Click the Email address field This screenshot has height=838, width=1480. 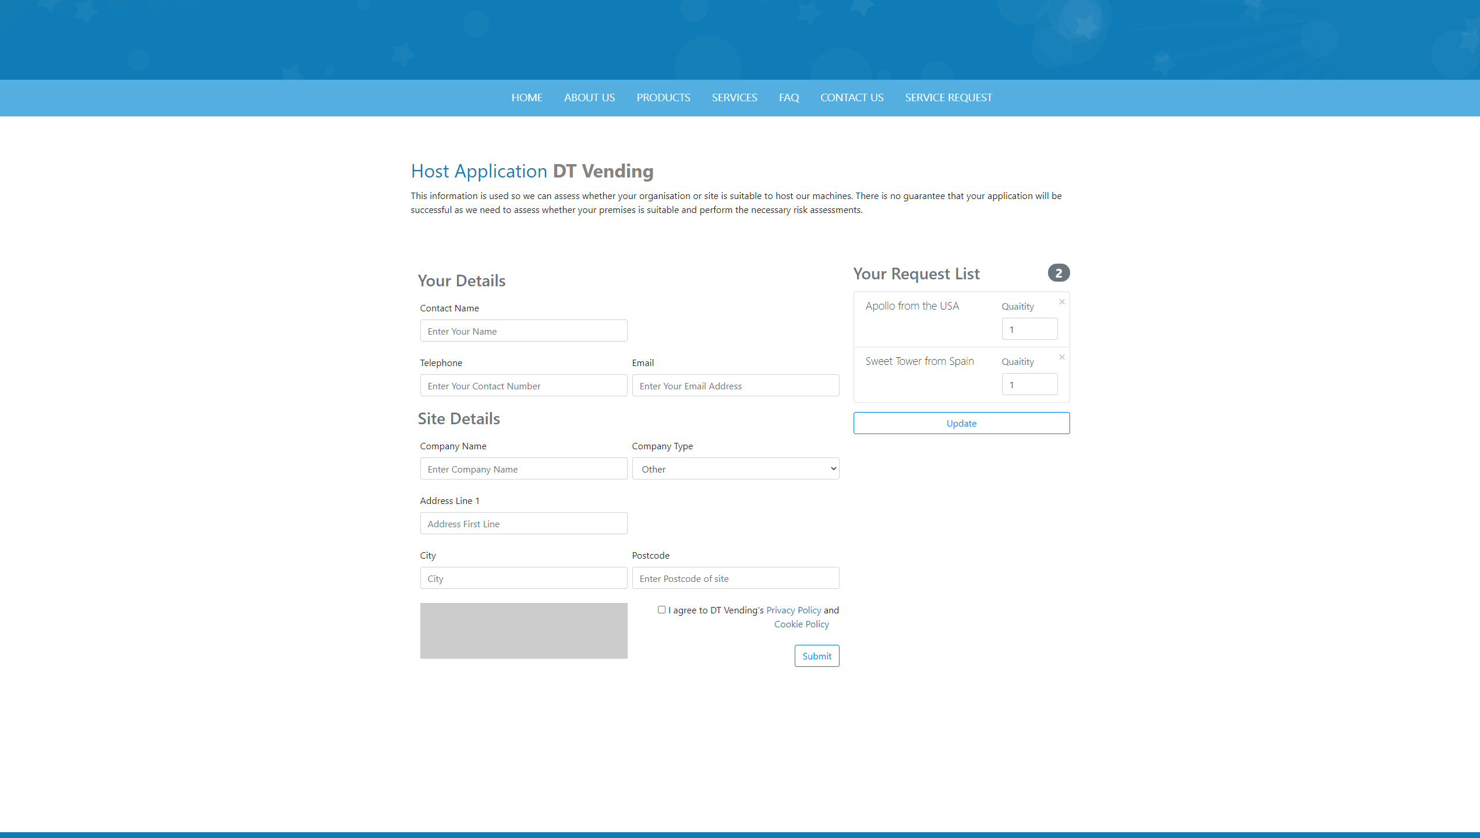click(735, 386)
